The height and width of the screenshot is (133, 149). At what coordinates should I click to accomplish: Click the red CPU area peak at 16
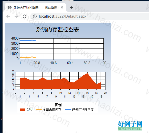point(87,74)
